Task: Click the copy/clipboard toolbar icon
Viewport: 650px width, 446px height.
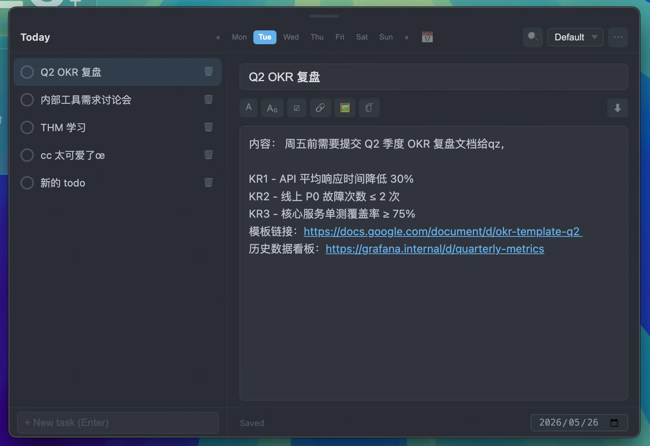Action: pos(369,108)
